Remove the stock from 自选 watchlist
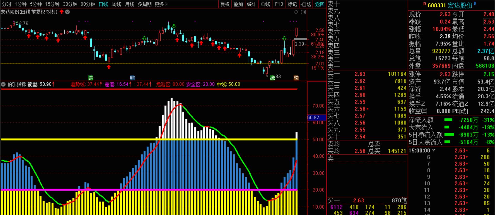Viewport: 495px width, 215px height. (306, 4)
